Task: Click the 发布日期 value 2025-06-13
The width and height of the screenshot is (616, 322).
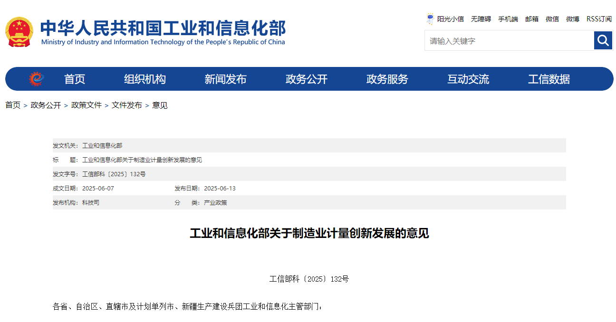Action: pos(220,188)
